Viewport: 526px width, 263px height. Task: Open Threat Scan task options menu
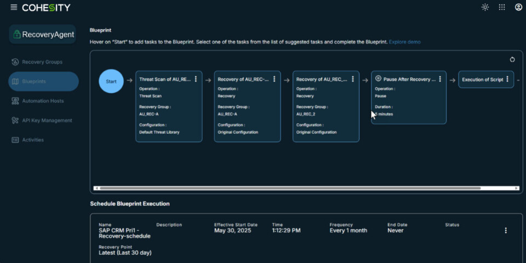(x=196, y=79)
